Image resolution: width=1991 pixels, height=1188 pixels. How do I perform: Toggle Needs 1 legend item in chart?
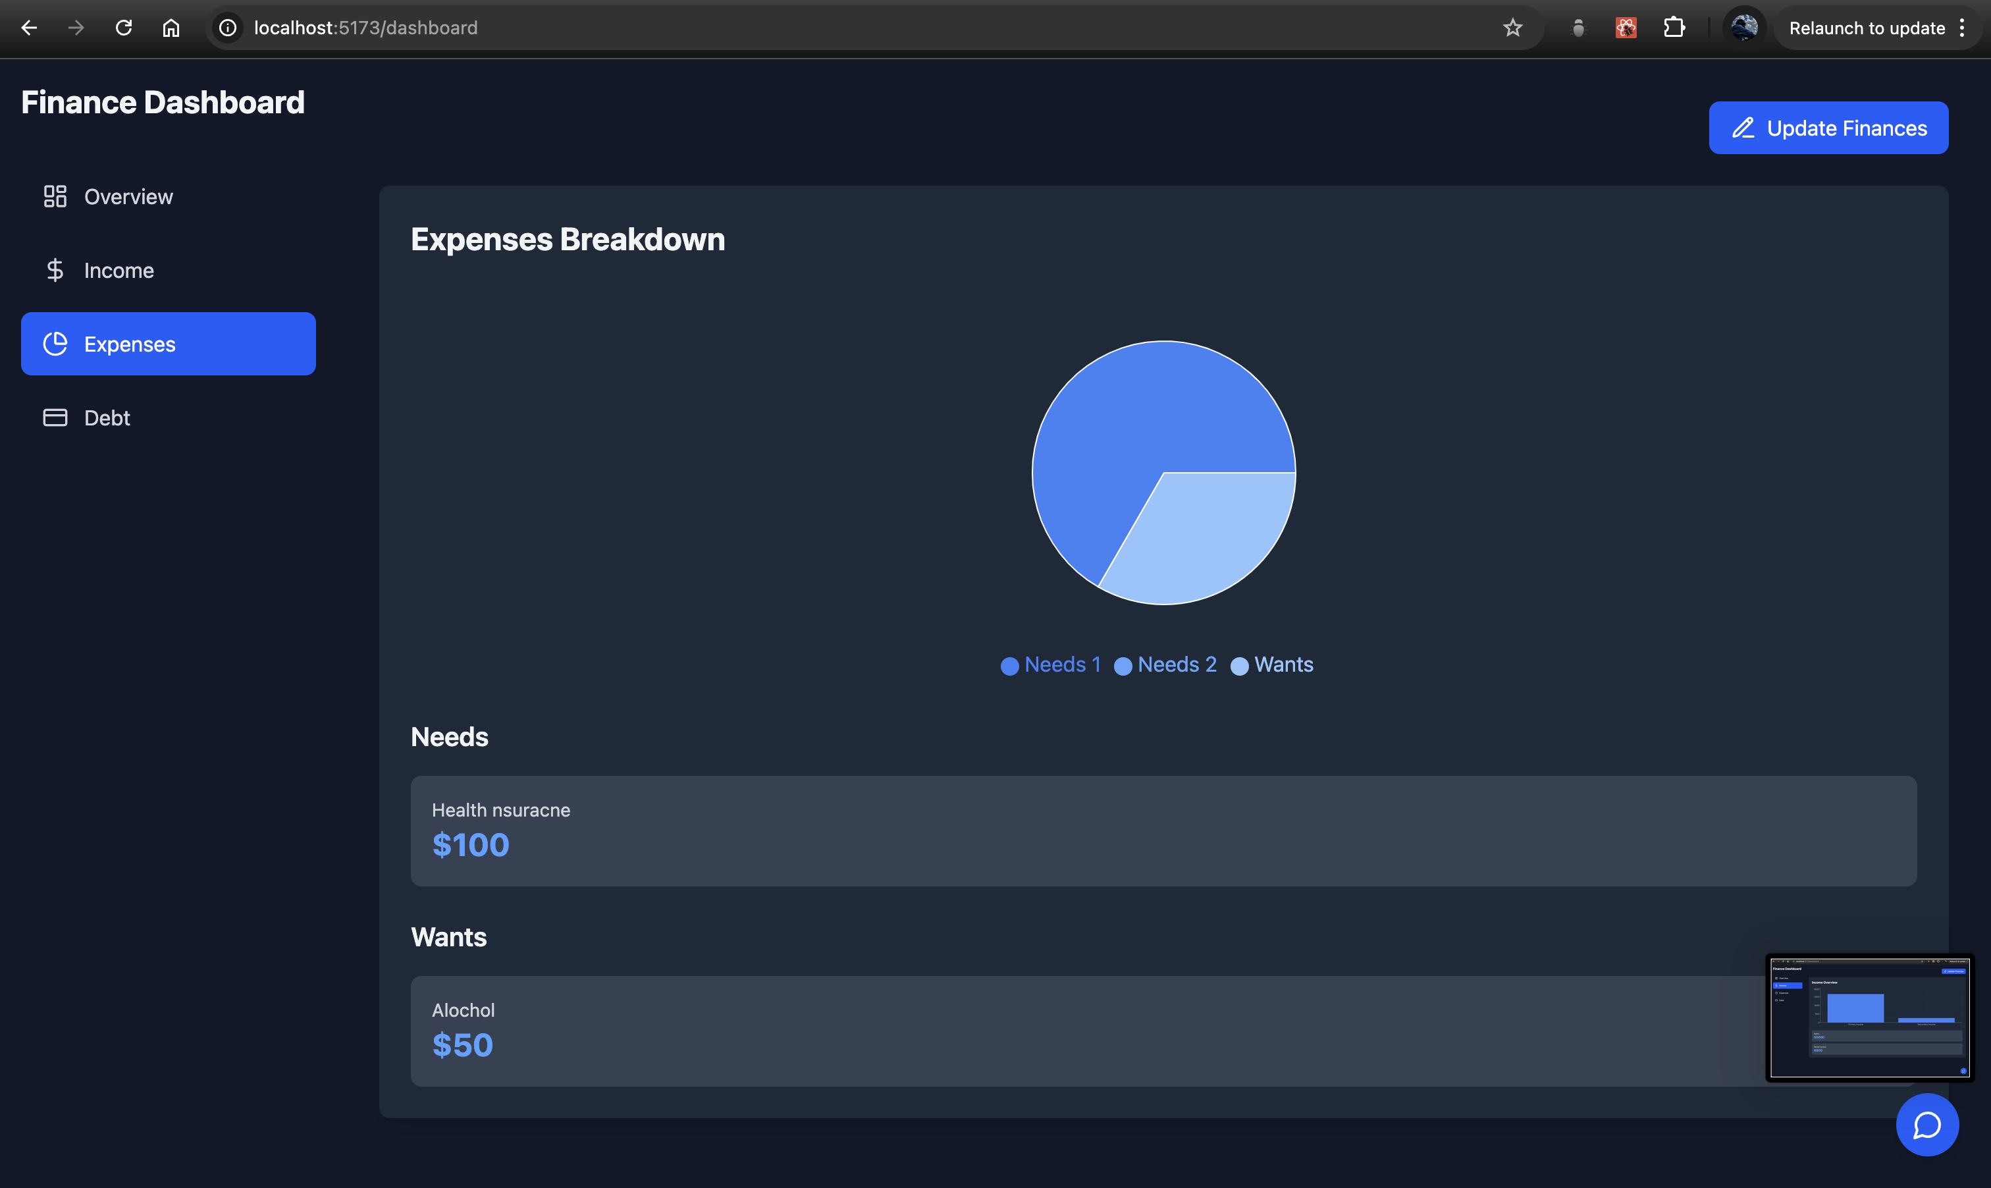tap(1051, 664)
